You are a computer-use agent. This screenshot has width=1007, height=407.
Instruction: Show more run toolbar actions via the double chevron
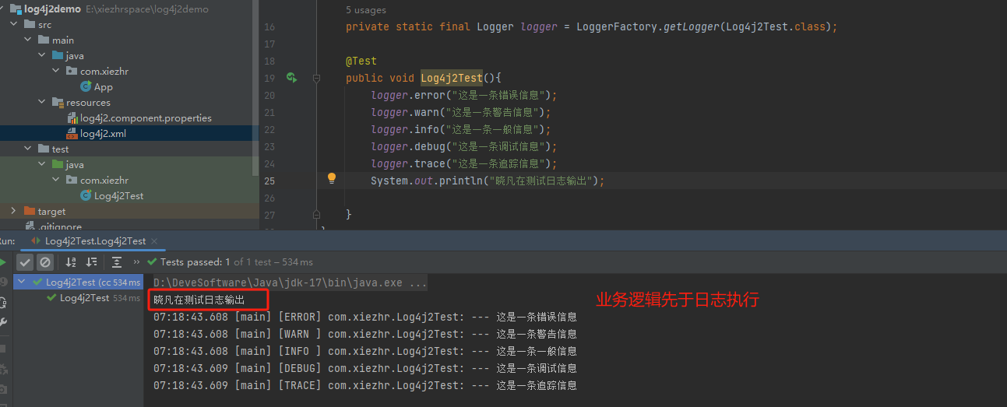pyautogui.click(x=137, y=262)
